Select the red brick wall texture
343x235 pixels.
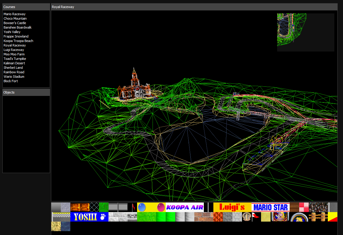click(204, 217)
